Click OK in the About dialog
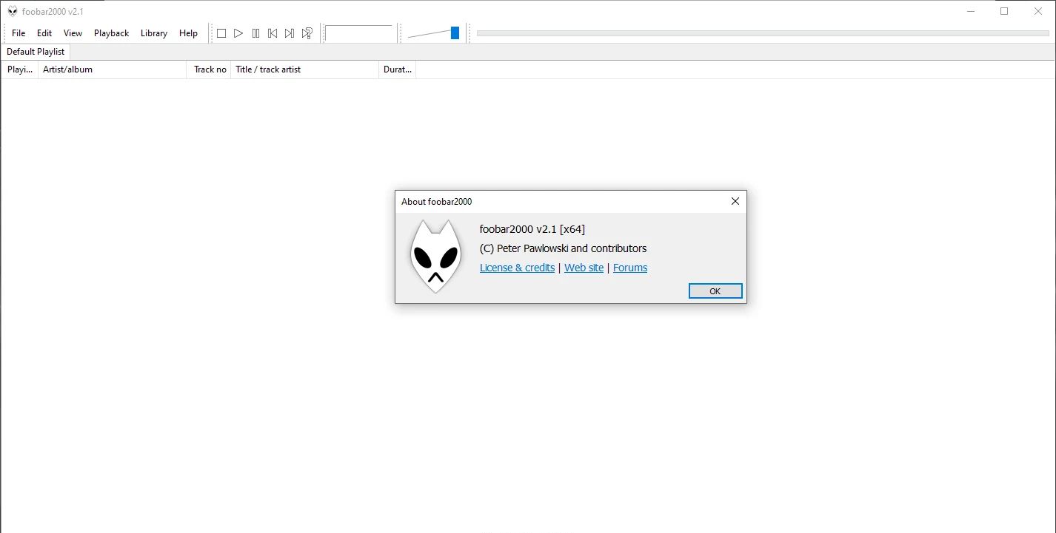1056x533 pixels. [715, 291]
